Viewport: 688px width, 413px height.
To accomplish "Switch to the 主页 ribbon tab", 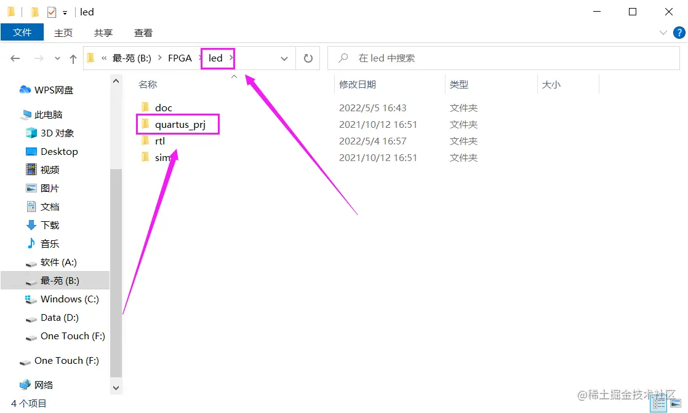I will [63, 33].
